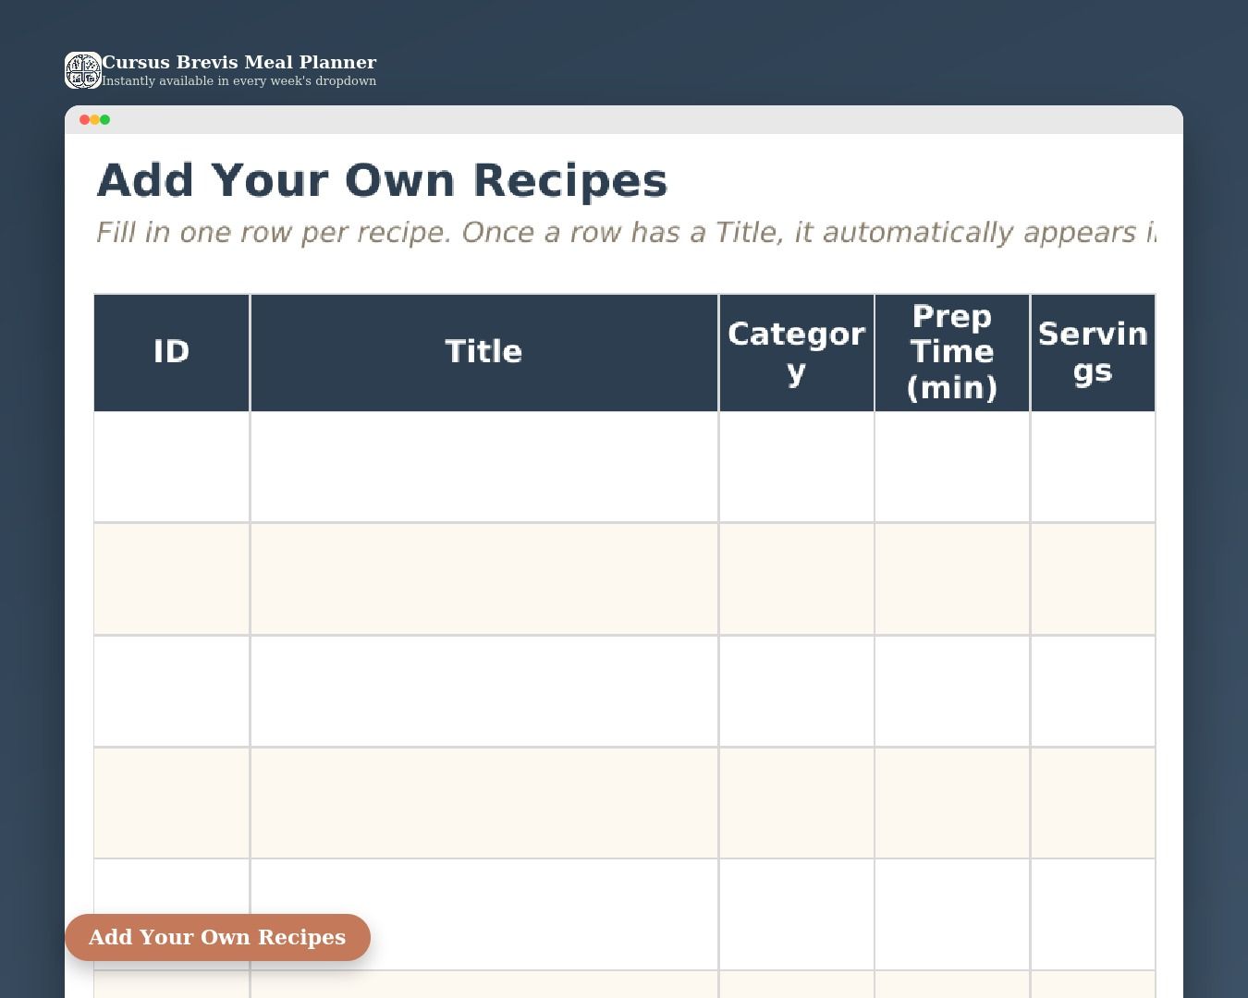
Task: Select the Servings column header
Action: tap(1094, 352)
